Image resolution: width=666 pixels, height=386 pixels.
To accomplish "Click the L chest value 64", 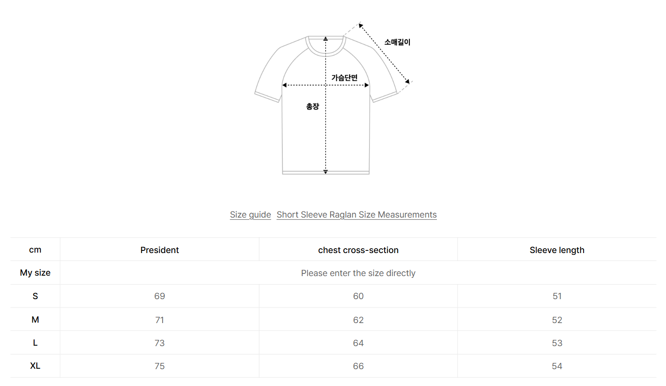I will pyautogui.click(x=358, y=343).
